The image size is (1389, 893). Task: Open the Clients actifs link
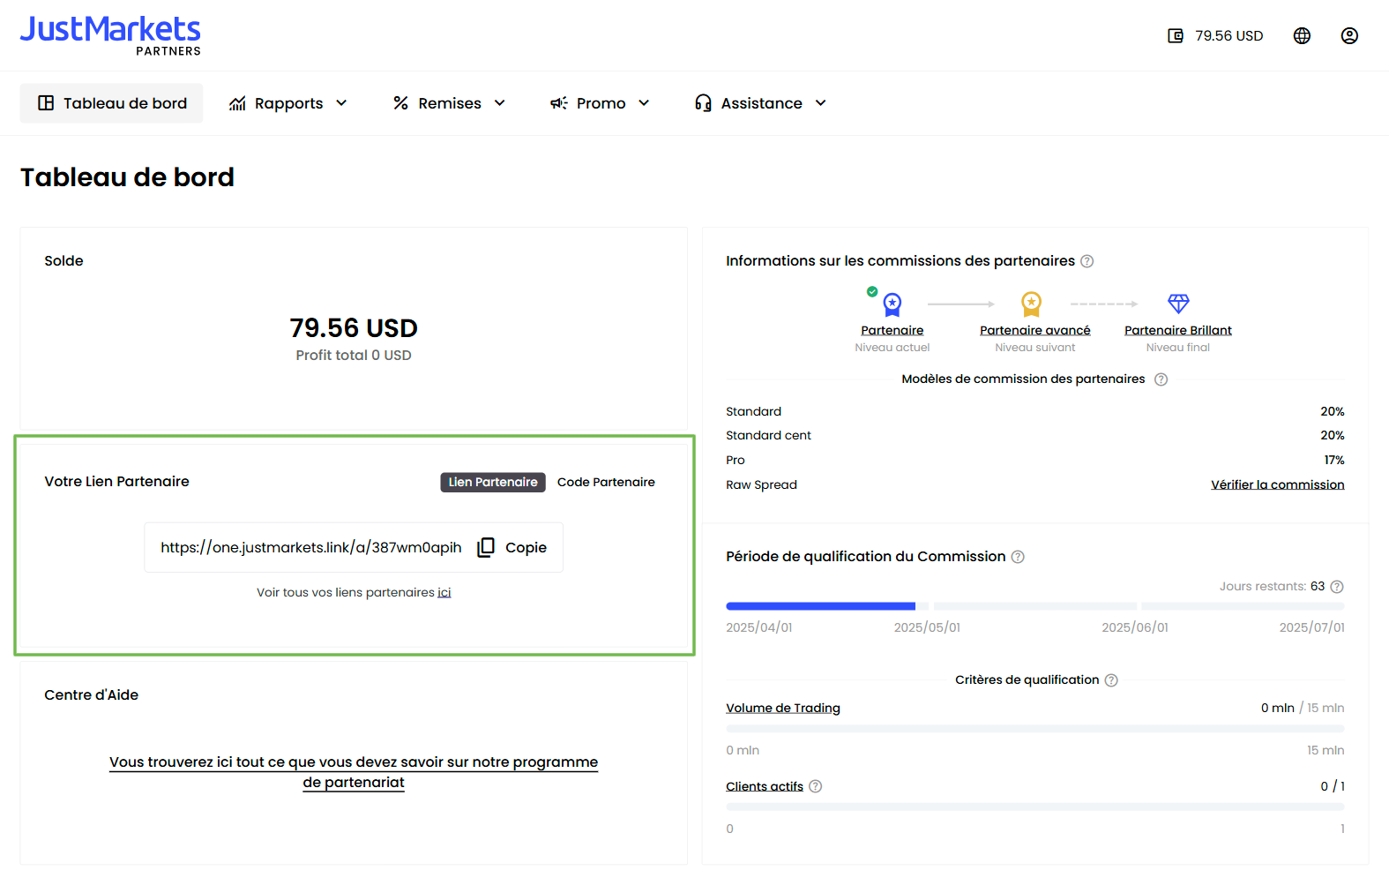click(765, 787)
